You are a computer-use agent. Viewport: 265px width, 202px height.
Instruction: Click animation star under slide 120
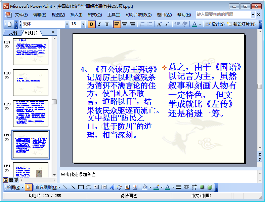(x=7, y=140)
